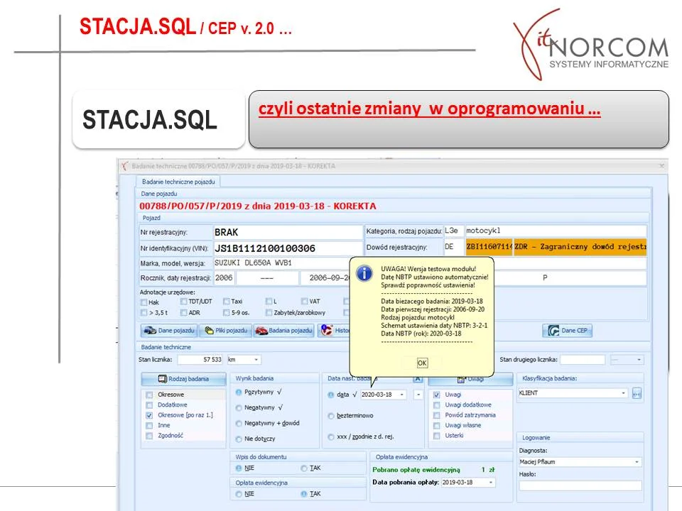
Task: Uncheck the Uwagi checkbox
Action: [437, 395]
